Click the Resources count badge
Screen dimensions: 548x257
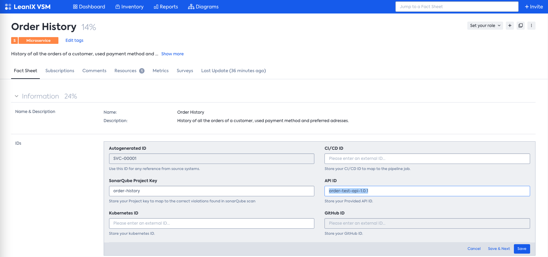[142, 71]
